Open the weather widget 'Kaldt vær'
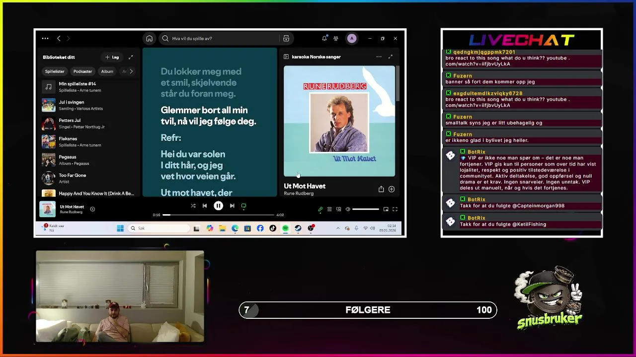 click(x=54, y=228)
